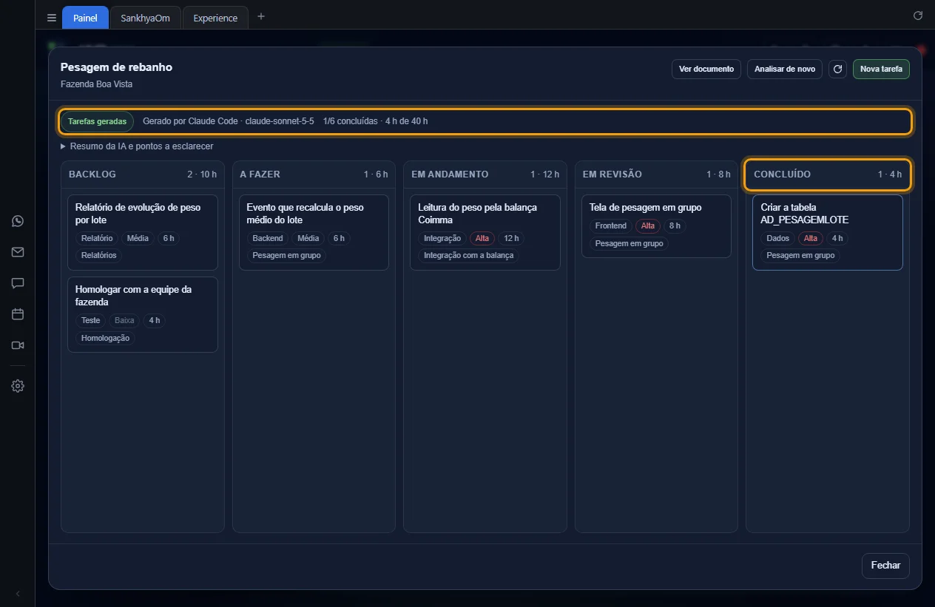This screenshot has width=935, height=607.
Task: Click the Backend tag
Action: click(x=268, y=239)
